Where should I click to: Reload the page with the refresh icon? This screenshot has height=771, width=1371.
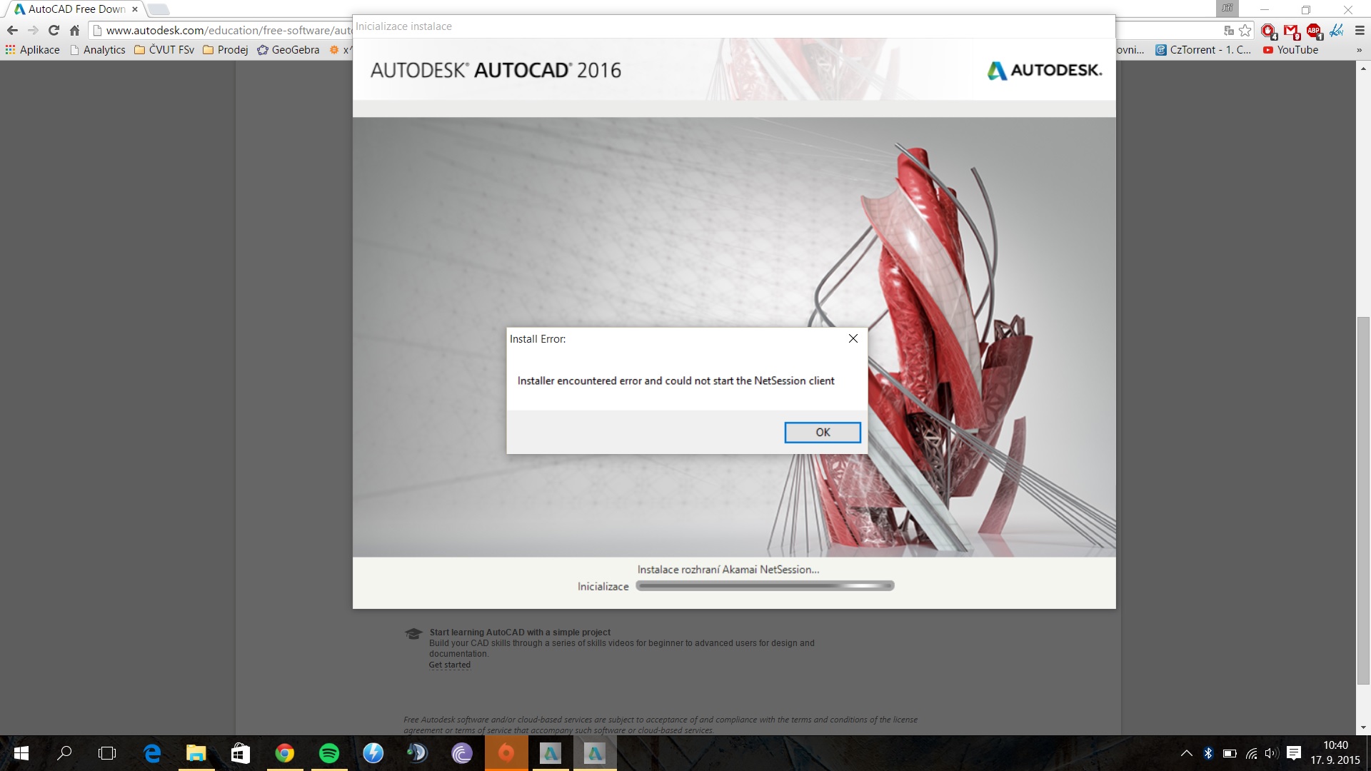tap(54, 31)
